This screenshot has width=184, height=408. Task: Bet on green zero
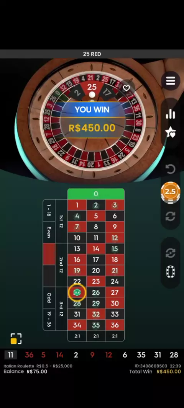pyautogui.click(x=96, y=194)
